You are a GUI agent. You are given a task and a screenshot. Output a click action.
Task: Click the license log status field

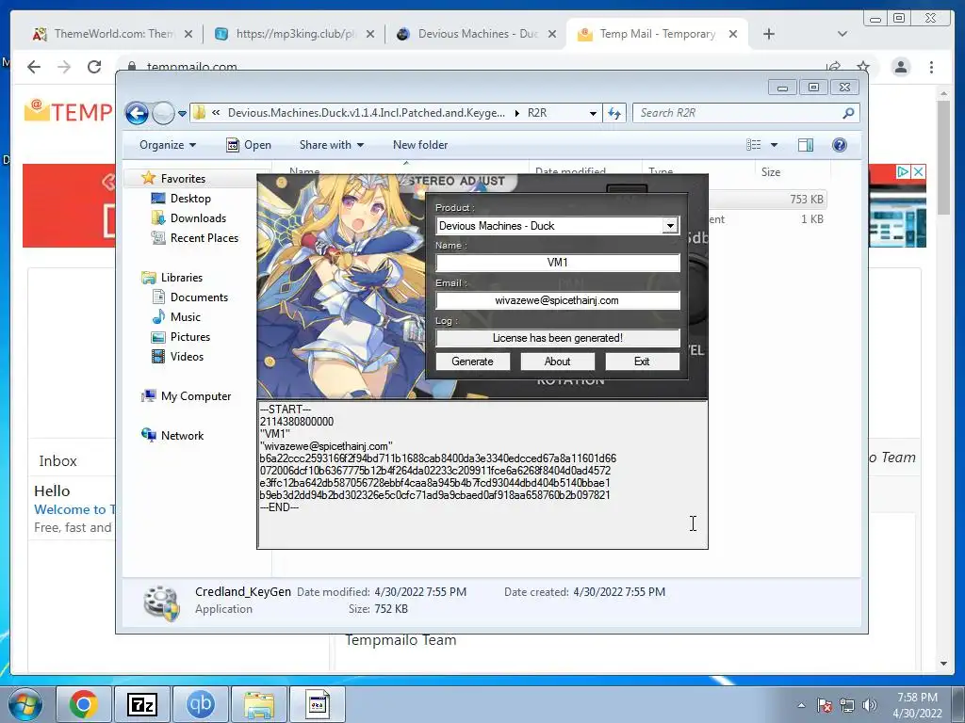558,338
